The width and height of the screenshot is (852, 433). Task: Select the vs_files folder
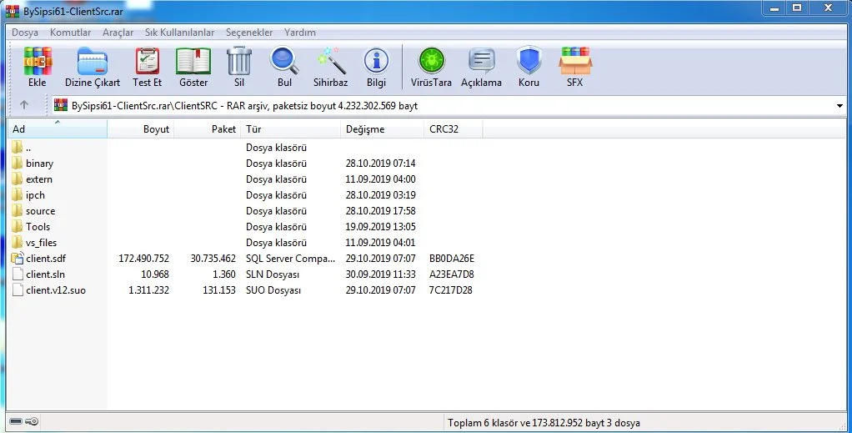tap(42, 243)
